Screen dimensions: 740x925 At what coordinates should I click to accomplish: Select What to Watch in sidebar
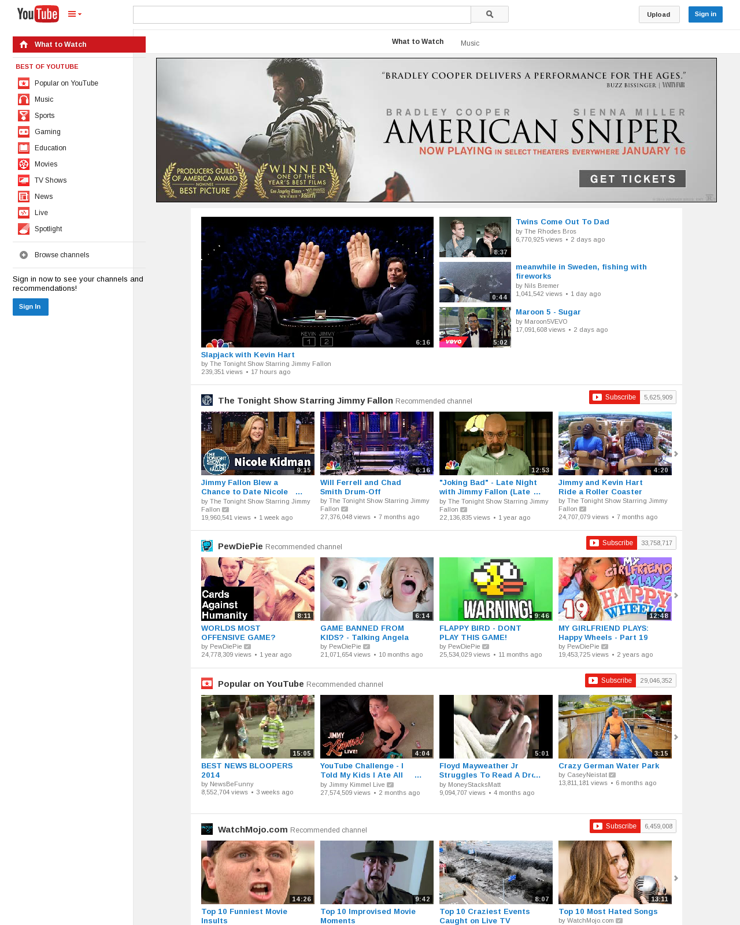click(79, 45)
